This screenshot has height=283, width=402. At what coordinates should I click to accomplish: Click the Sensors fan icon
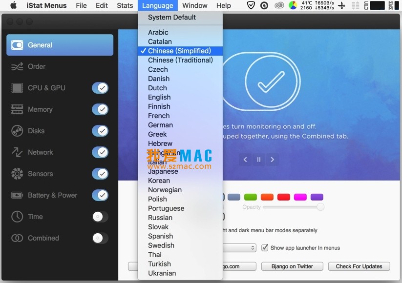tap(17, 174)
